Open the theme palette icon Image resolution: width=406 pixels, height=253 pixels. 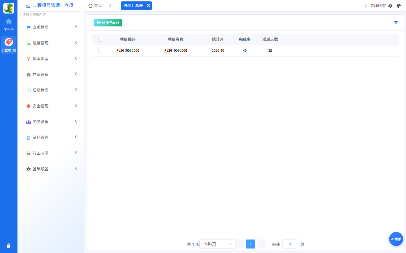(x=399, y=6)
